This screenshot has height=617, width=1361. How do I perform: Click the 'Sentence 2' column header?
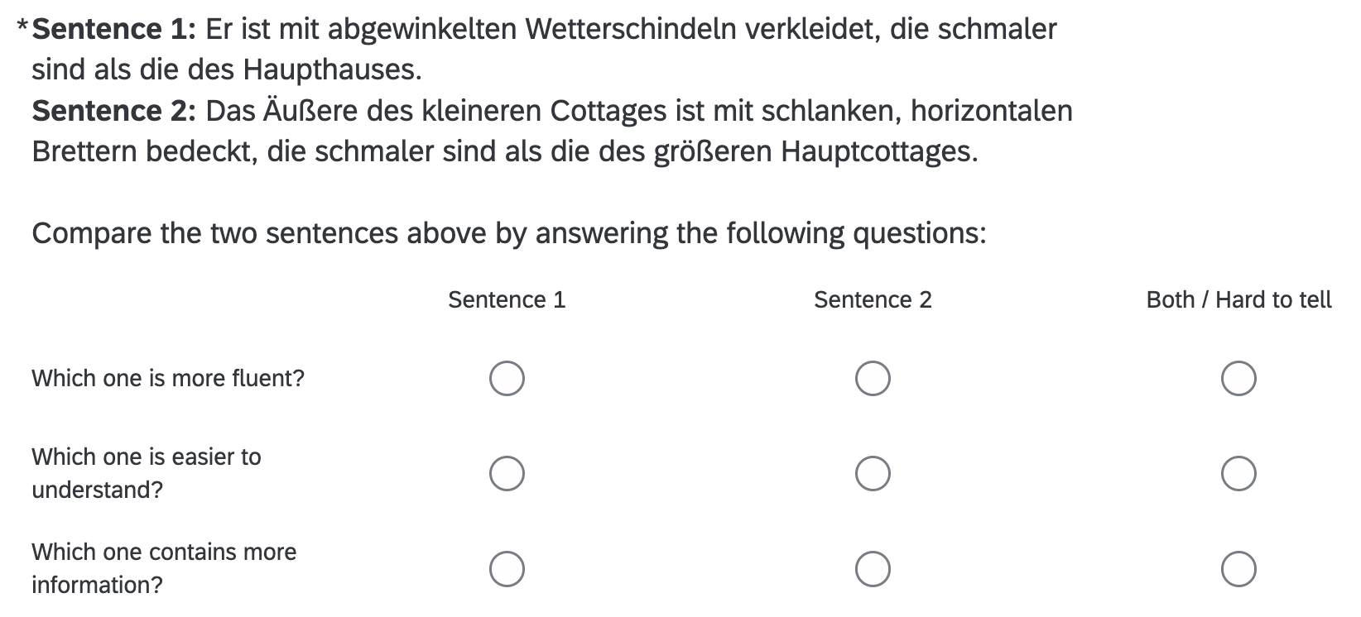[873, 299]
